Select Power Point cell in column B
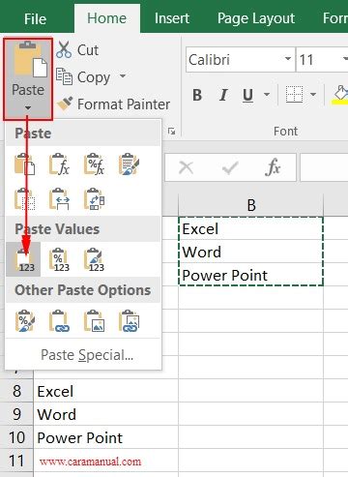The width and height of the screenshot is (348, 477). pyautogui.click(x=250, y=275)
